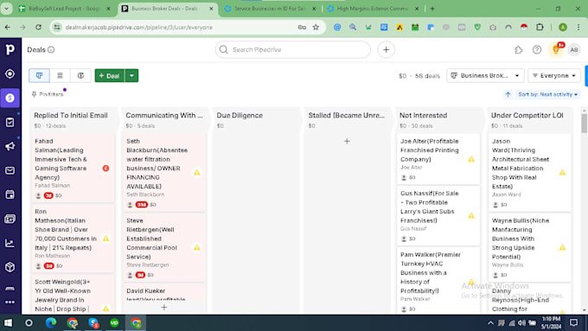Click the Pipedrive logo icon
Screen dimensions: 588x331
(10, 49)
